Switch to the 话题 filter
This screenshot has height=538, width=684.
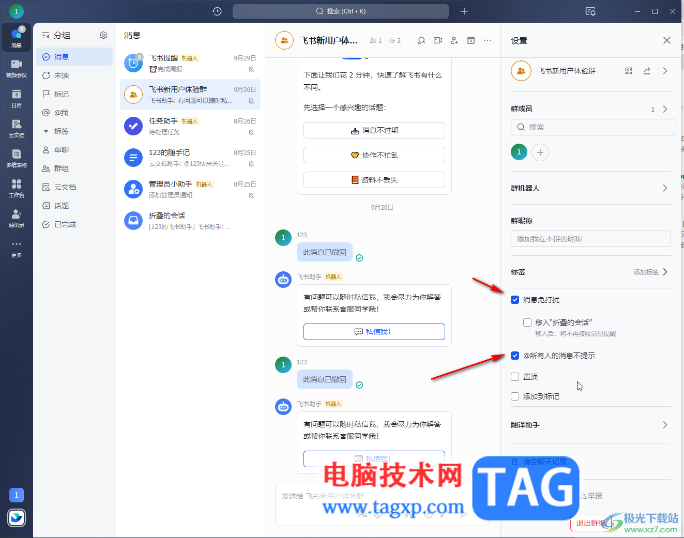point(74,206)
